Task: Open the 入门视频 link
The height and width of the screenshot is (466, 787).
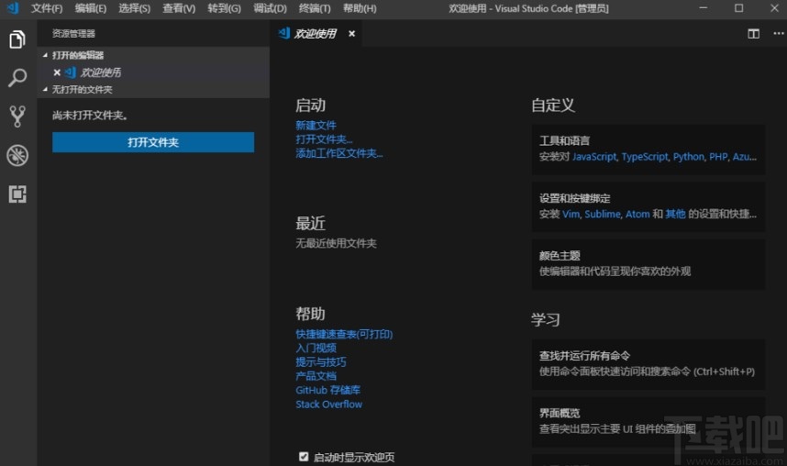Action: point(316,348)
